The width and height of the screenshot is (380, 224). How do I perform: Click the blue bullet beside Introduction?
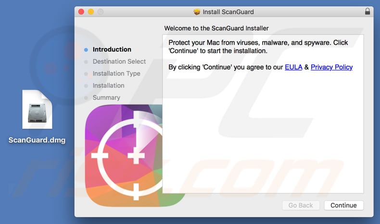(86, 50)
